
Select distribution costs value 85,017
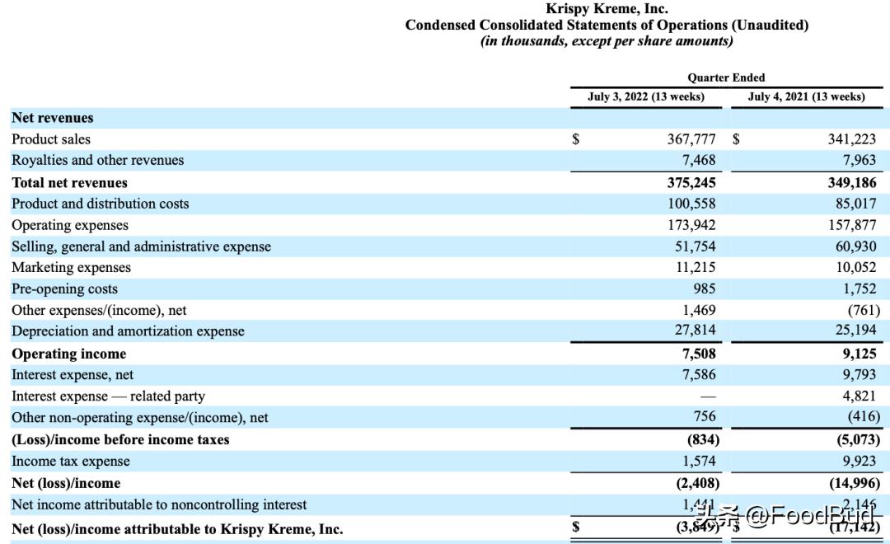855,204
